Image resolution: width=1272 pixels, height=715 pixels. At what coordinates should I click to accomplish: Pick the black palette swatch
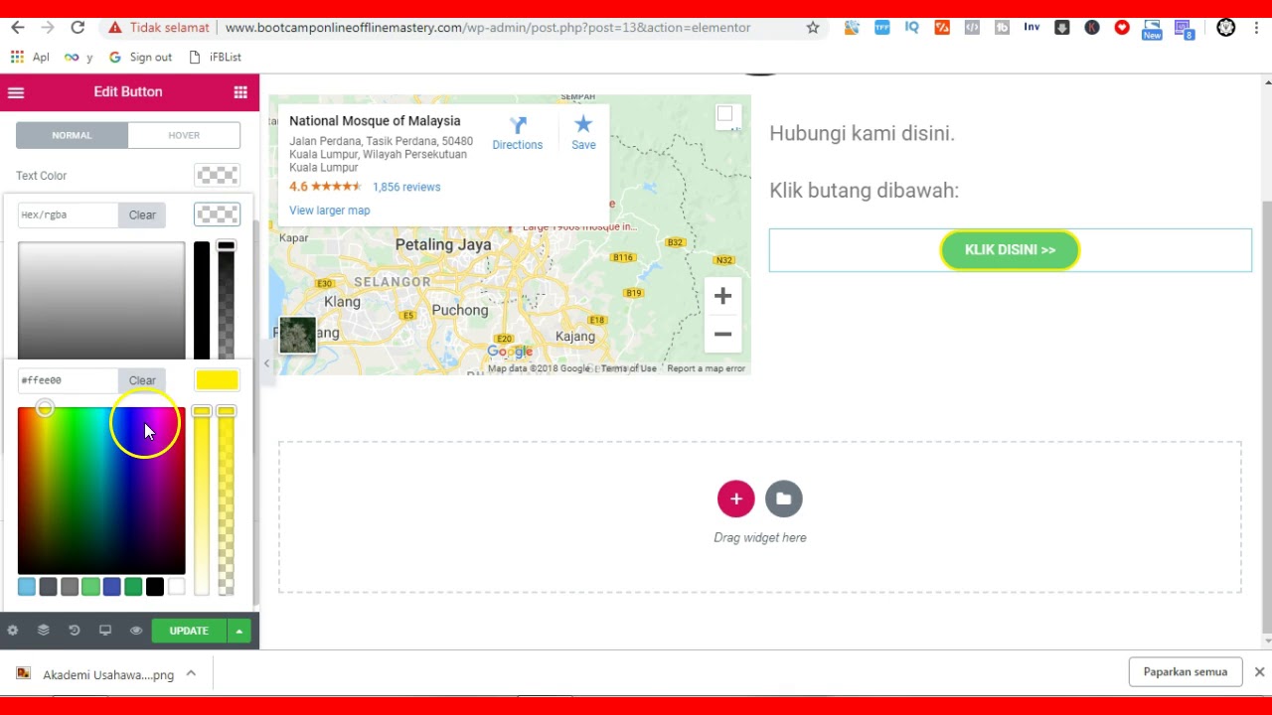coord(155,587)
